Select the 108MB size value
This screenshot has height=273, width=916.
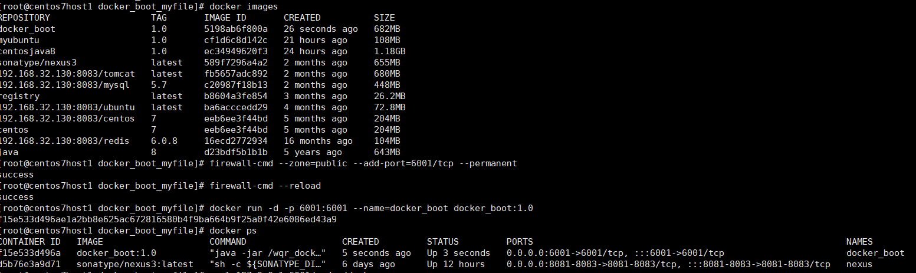[x=387, y=40]
